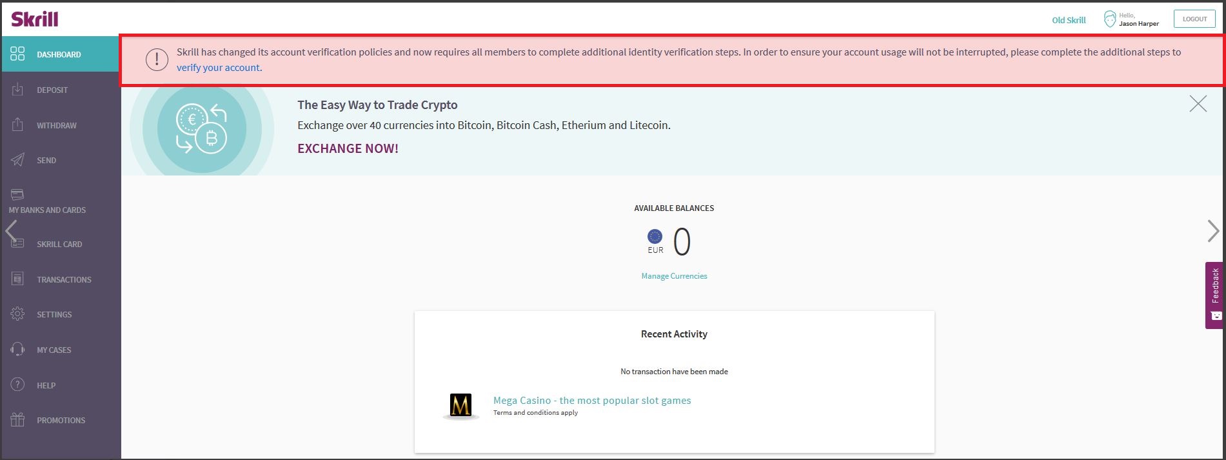Open Manage Currencies link

[674, 275]
